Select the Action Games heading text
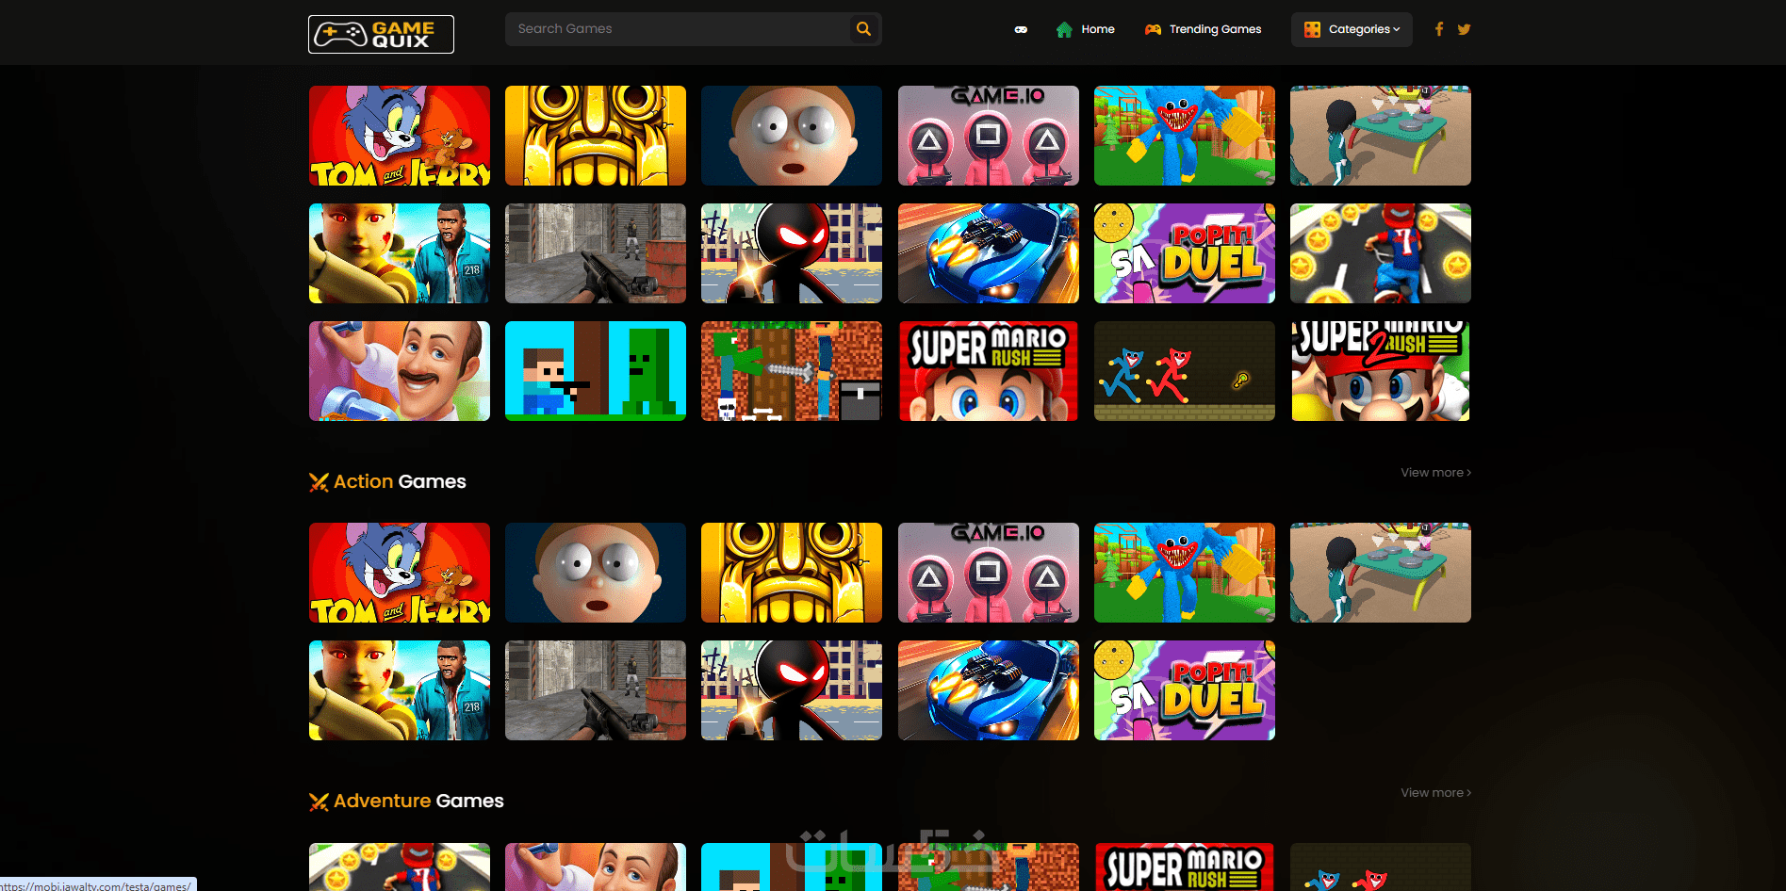1786x891 pixels. pyautogui.click(x=400, y=481)
